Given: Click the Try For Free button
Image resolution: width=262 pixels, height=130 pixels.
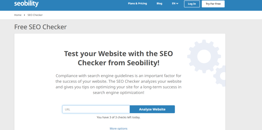Looking at the screenshot, I should pos(213,4).
